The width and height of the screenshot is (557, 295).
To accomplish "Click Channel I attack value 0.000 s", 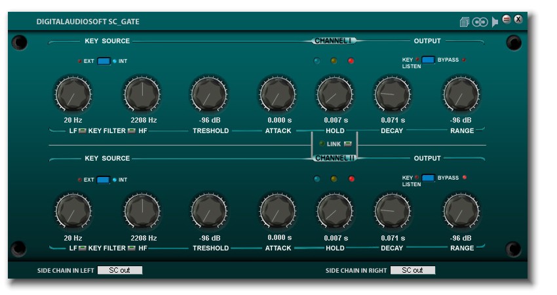I will point(280,120).
